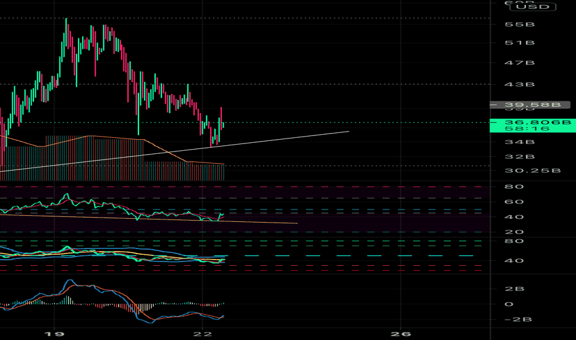Open the USD currency selector
This screenshot has width=576, height=340.
[x=533, y=7]
